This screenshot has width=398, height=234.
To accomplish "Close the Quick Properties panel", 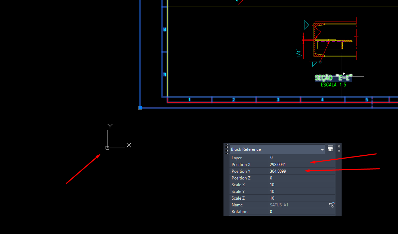I will pos(339,146).
